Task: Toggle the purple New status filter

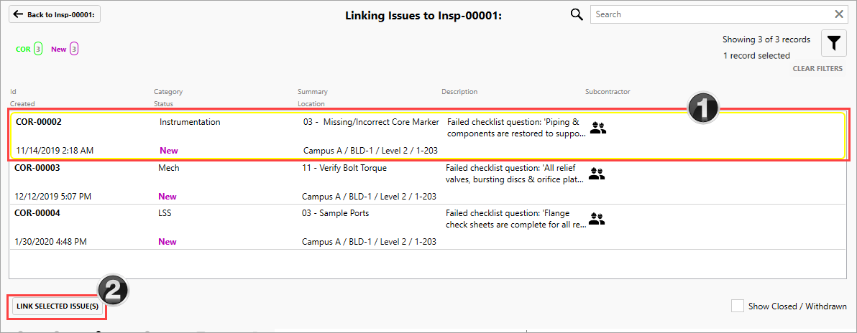Action: tap(65, 50)
